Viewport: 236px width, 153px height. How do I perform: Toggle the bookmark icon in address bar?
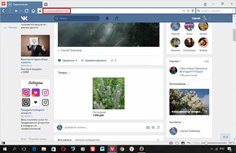193,11
